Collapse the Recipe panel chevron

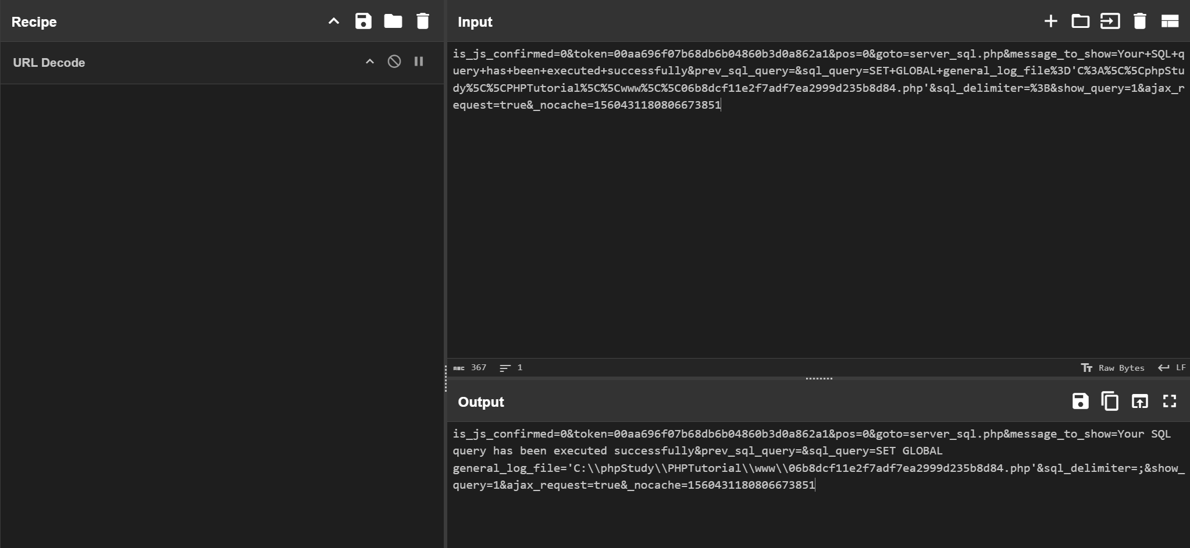pyautogui.click(x=334, y=22)
